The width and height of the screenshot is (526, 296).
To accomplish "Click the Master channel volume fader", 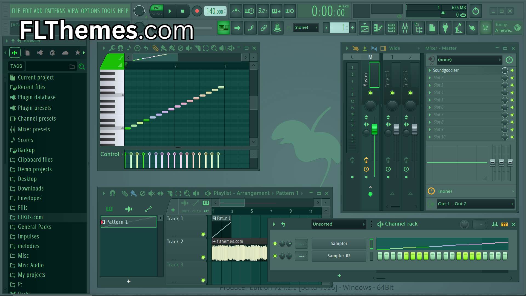I will coord(374,129).
